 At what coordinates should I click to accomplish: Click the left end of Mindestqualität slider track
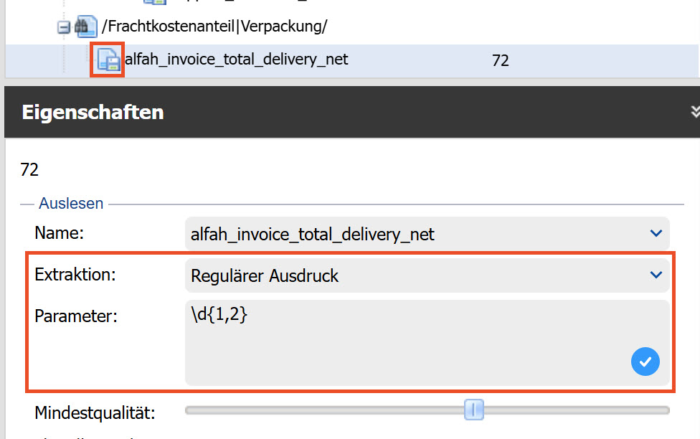click(x=189, y=410)
